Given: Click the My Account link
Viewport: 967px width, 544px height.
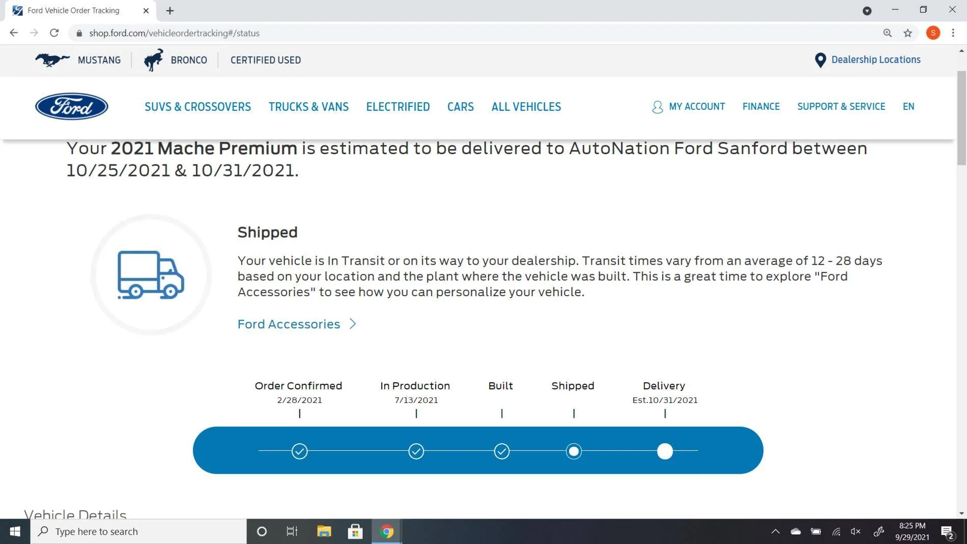Looking at the screenshot, I should coord(697,107).
